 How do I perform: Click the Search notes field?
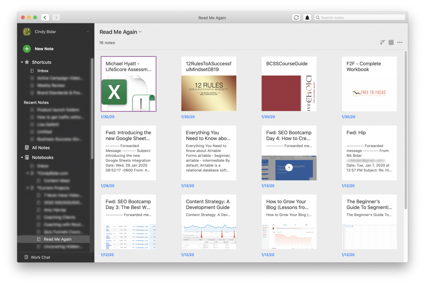coord(359,17)
